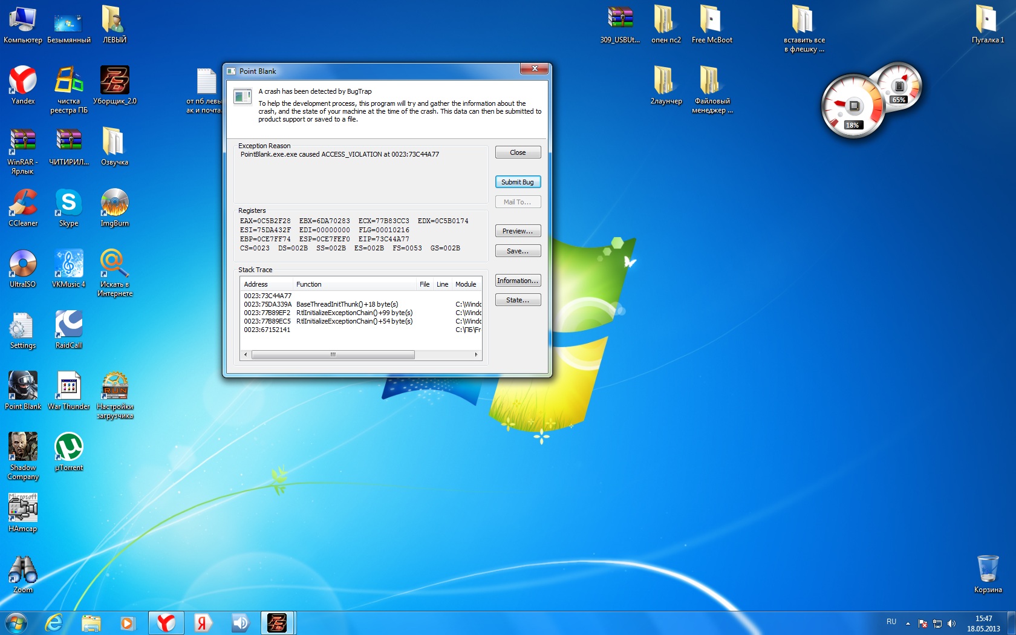Select the Shadow Company desktop icon
This screenshot has width=1016, height=635.
23,456
